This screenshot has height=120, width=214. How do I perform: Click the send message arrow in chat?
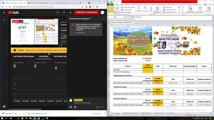[x=103, y=107]
